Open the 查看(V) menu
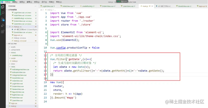The width and height of the screenshot is (208, 108). pyautogui.click(x=29, y=2)
